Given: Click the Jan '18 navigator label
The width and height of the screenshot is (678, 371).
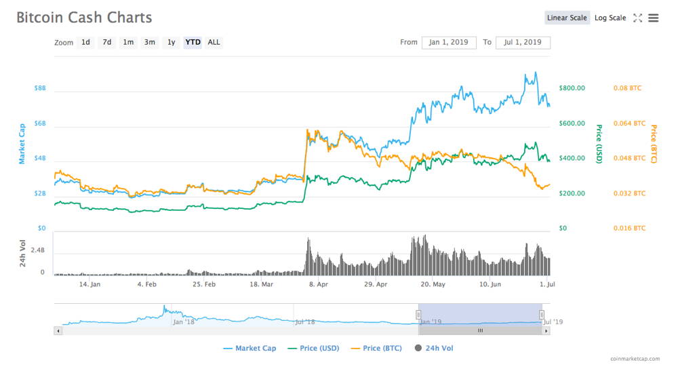Looking at the screenshot, I should coord(183,321).
